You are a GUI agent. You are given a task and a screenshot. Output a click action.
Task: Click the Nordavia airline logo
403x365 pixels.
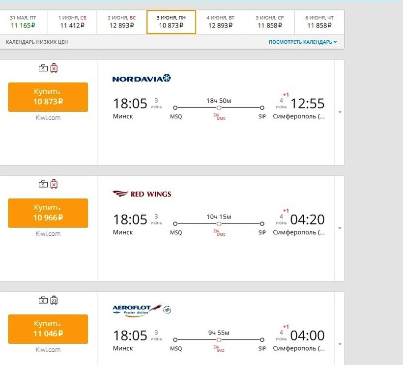coord(142,79)
